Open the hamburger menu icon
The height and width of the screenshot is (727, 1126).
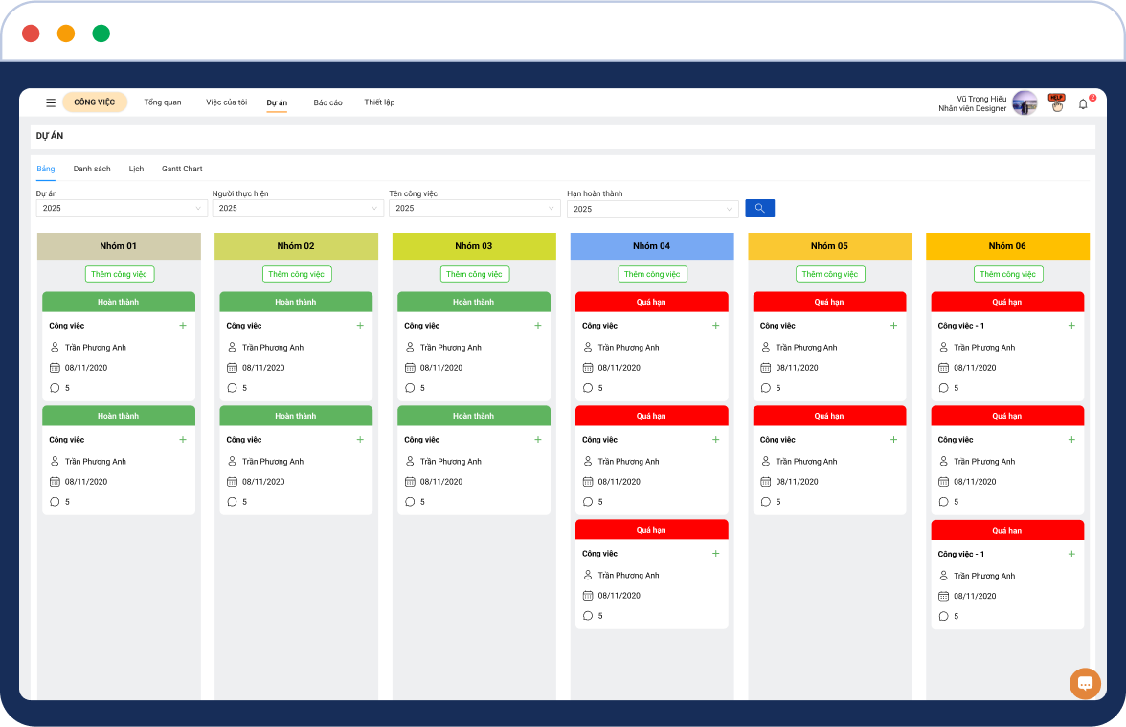point(51,102)
